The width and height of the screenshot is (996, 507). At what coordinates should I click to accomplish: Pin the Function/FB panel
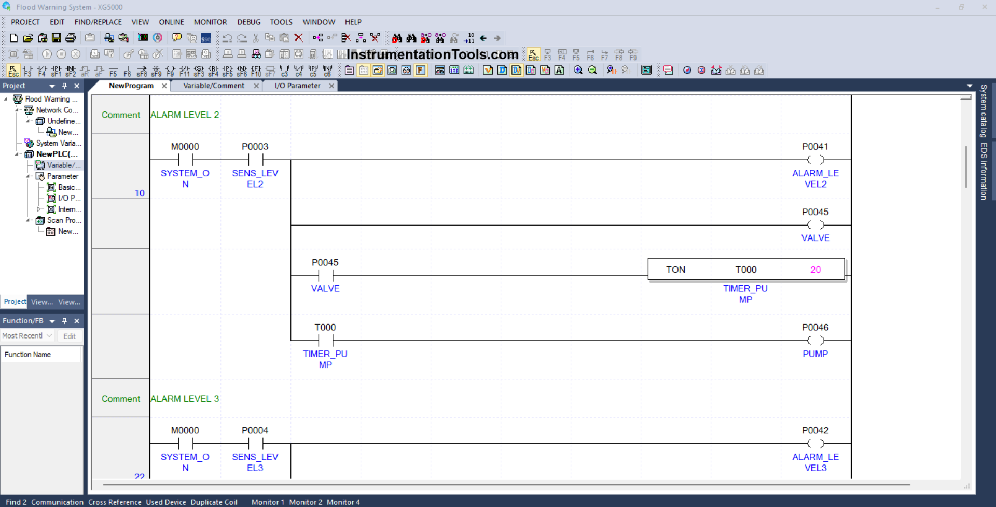click(64, 321)
